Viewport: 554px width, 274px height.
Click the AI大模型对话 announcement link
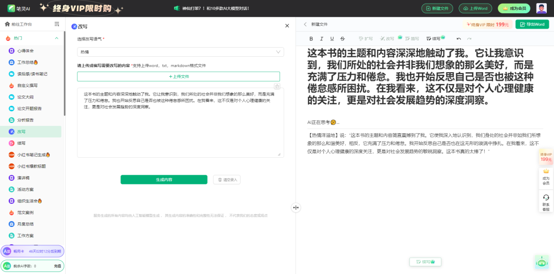tap(212, 8)
